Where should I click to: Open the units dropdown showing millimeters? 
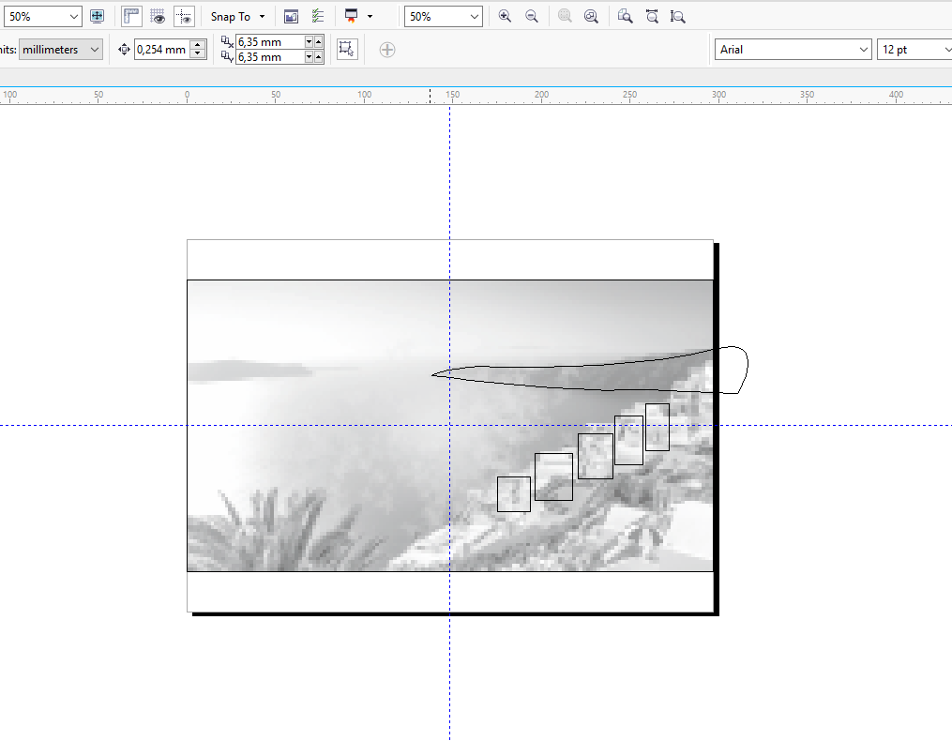pos(62,50)
